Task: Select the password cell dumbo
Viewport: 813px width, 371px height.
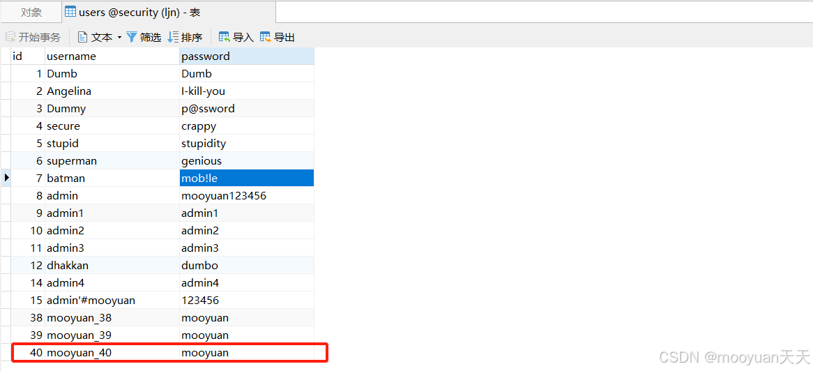Action: click(247, 265)
